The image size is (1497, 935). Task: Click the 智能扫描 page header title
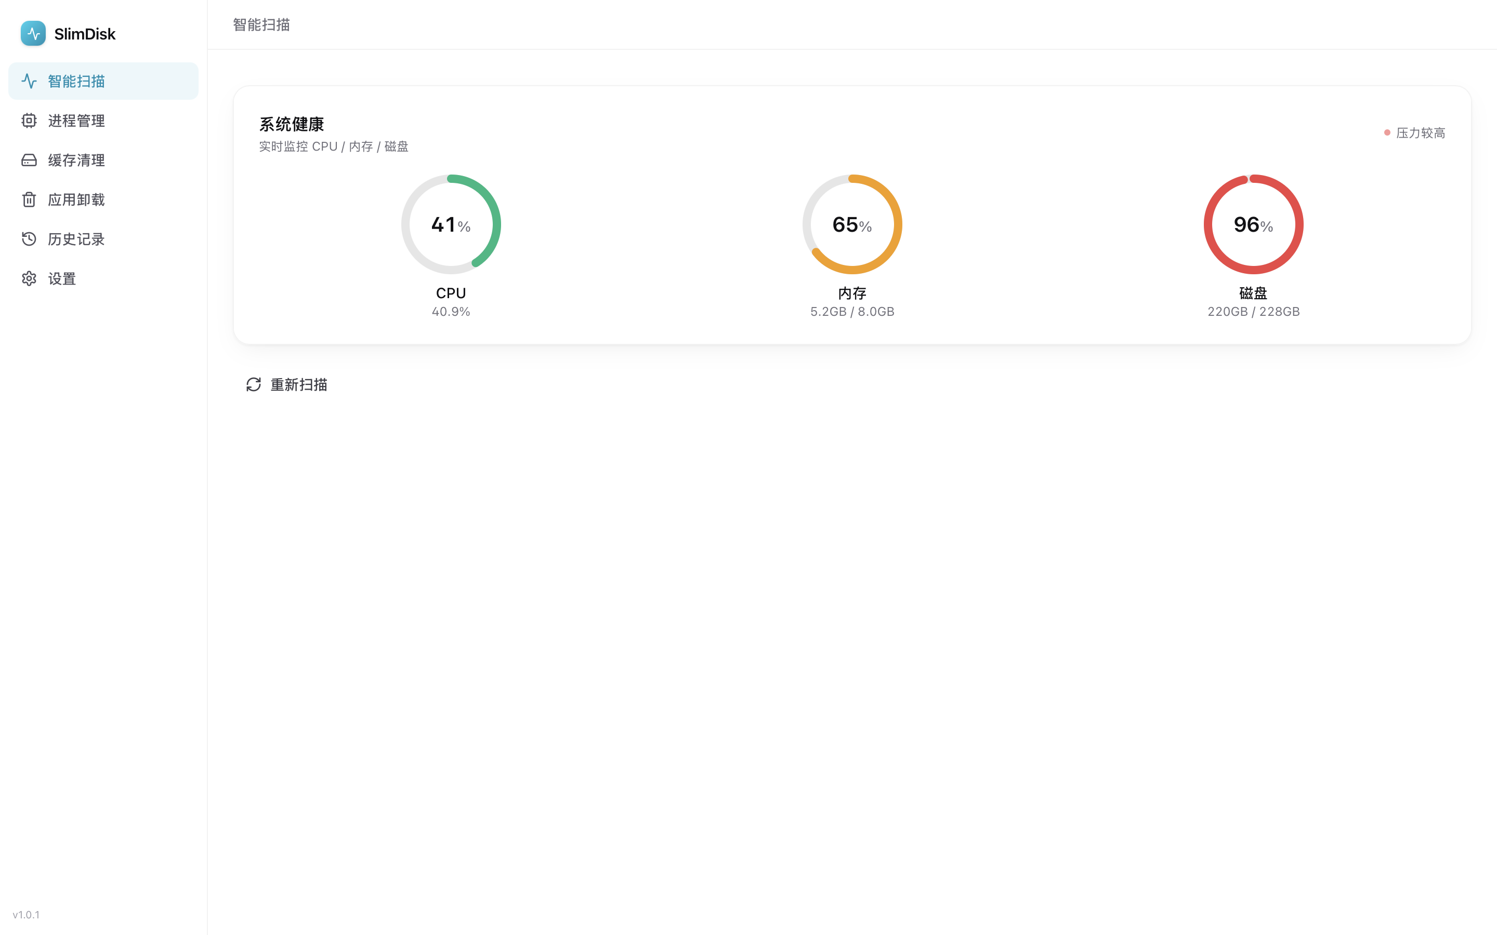261,25
